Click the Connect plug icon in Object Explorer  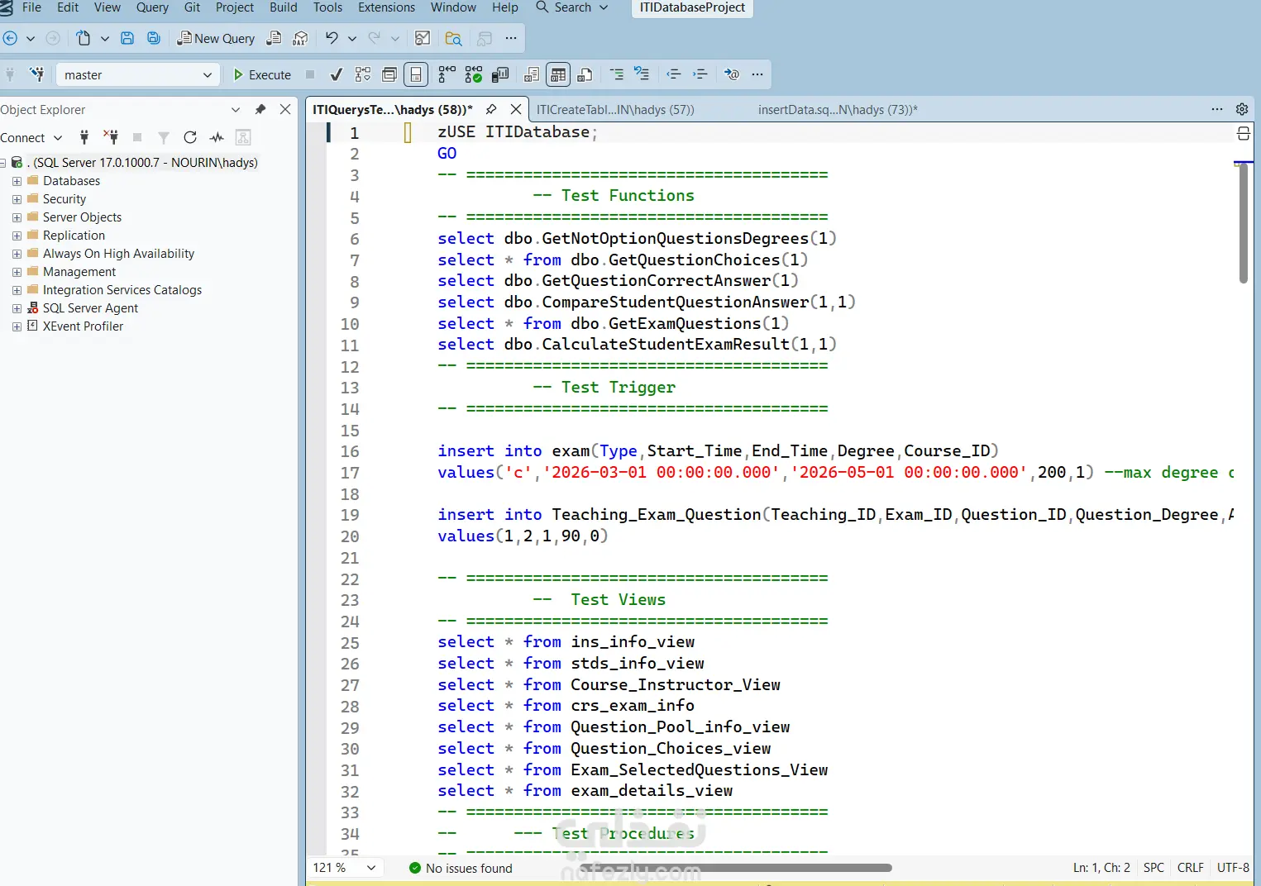click(x=84, y=137)
